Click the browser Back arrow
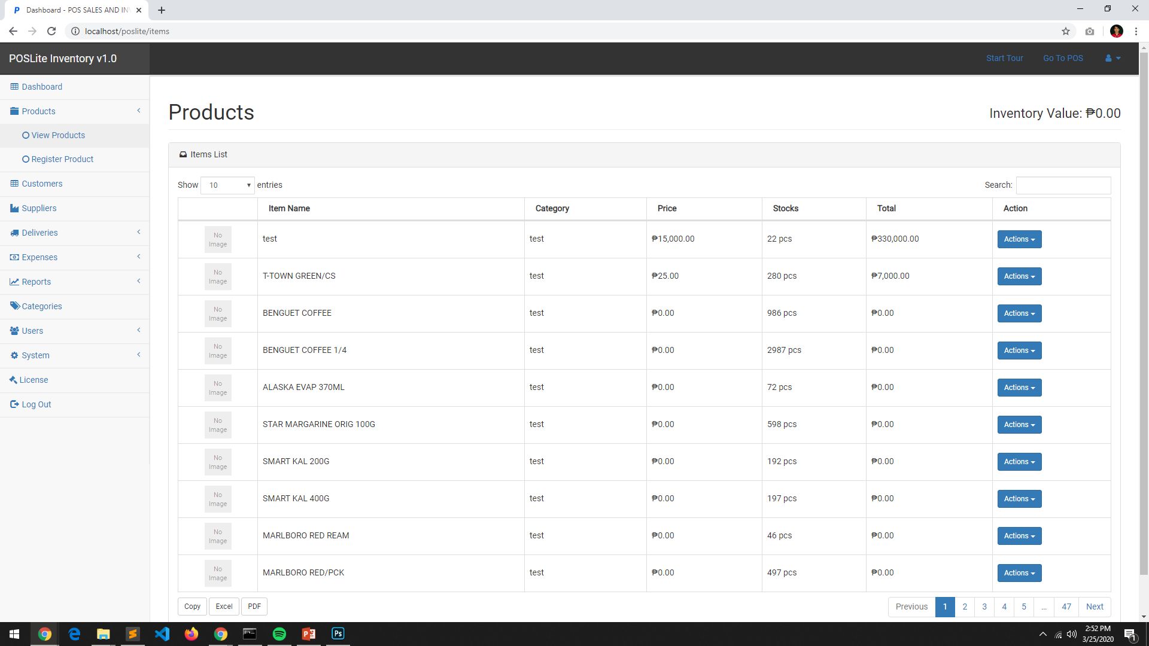 [13, 31]
